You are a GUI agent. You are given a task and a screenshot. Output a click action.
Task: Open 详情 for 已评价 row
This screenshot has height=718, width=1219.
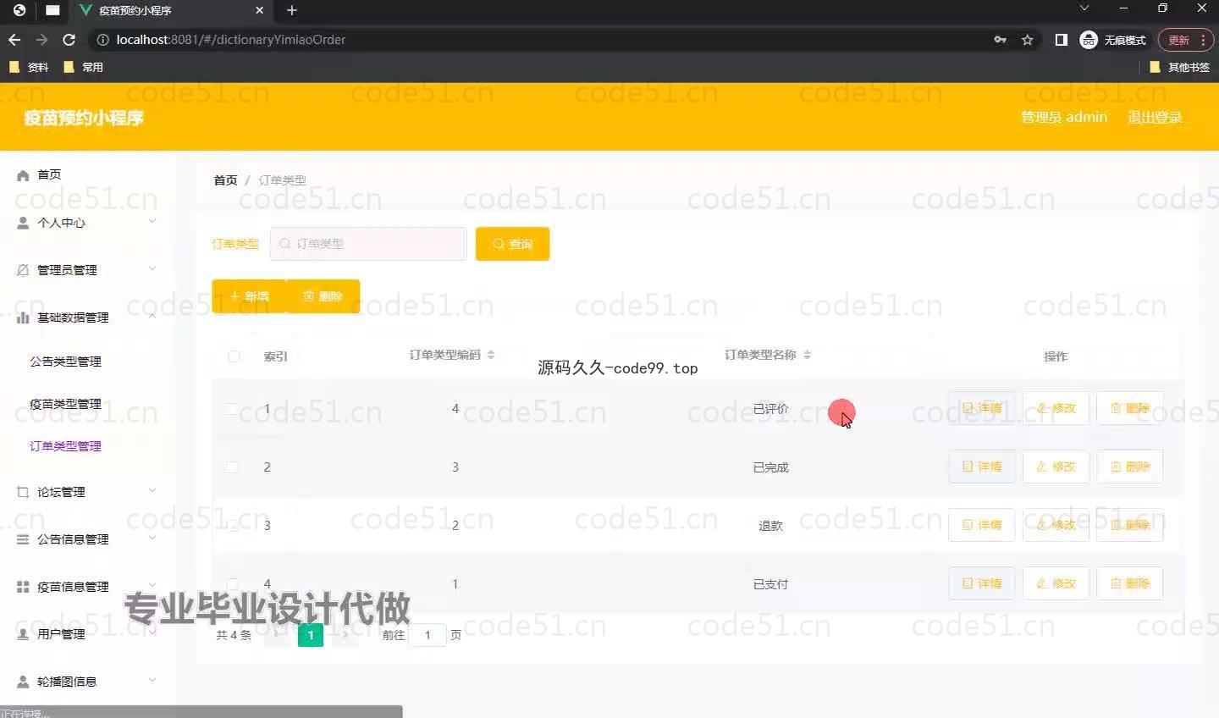point(982,408)
